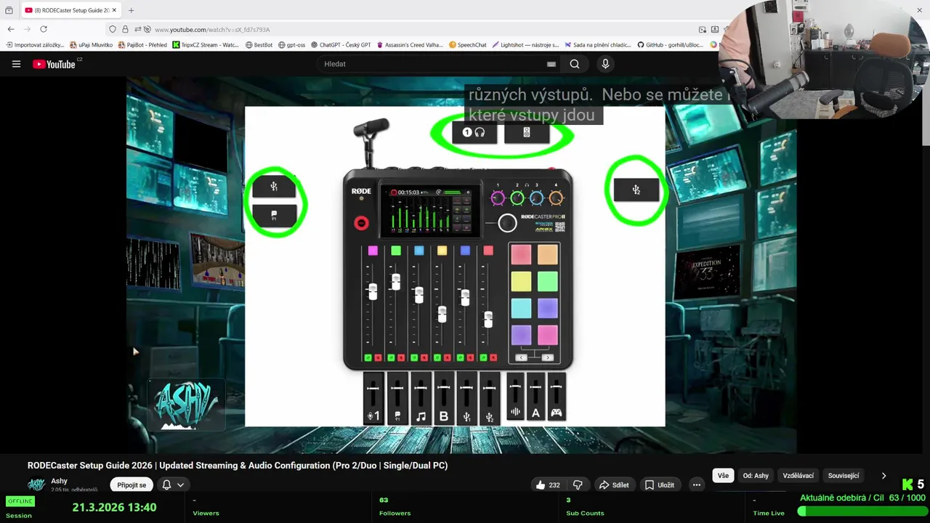Select the RODECaster Setup Guide browser tab
The width and height of the screenshot is (930, 523).
click(x=70, y=10)
